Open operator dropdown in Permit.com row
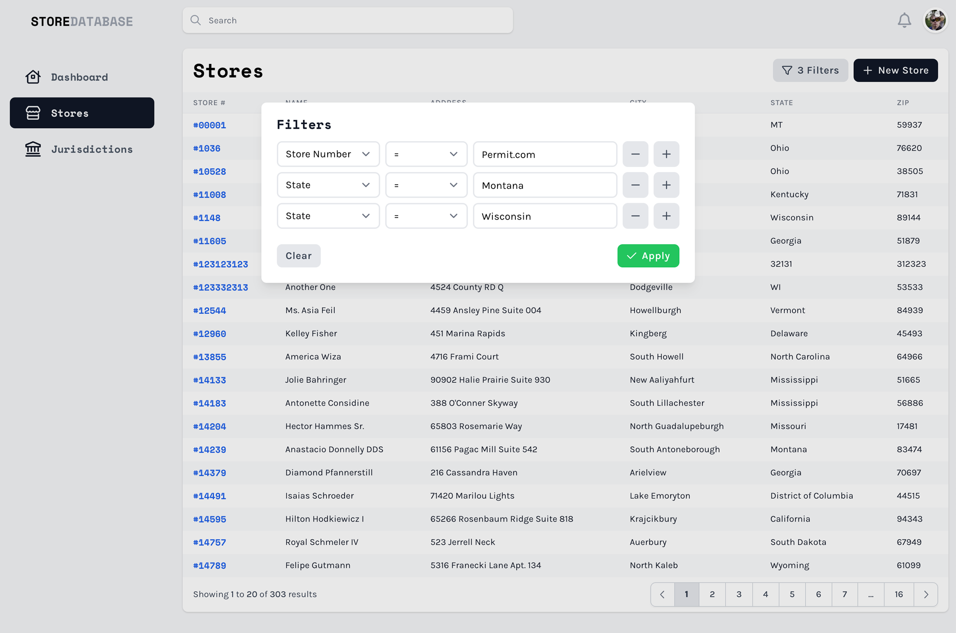The image size is (956, 633). point(426,154)
